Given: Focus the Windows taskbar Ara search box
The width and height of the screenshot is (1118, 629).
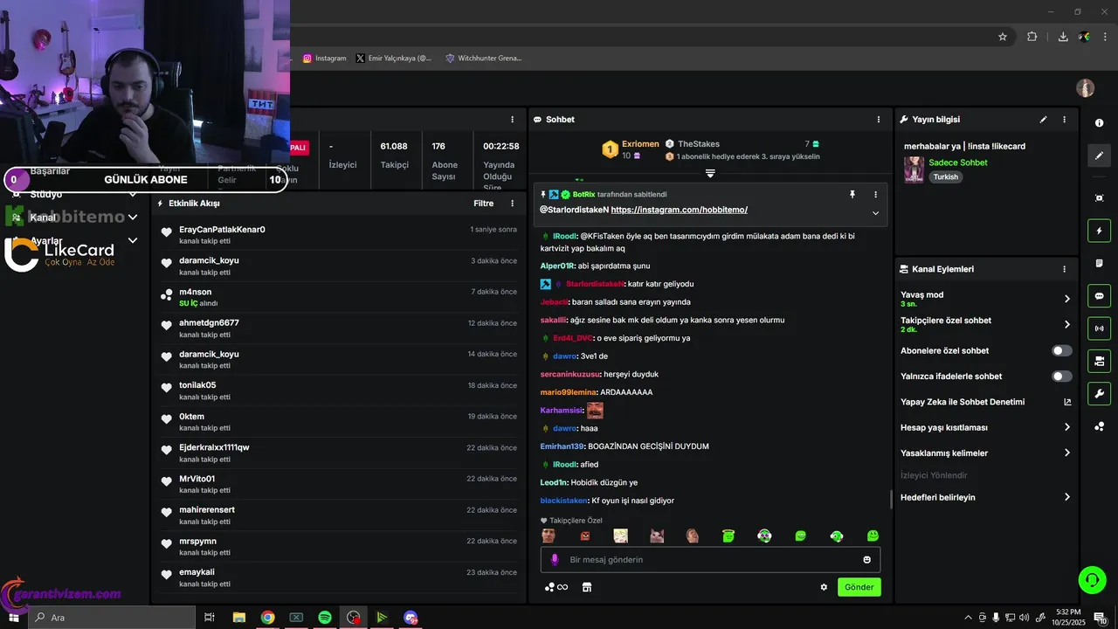Looking at the screenshot, I should [x=112, y=618].
